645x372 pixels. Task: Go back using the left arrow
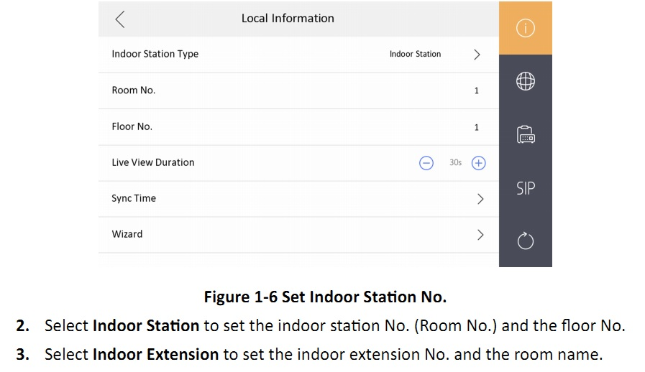click(x=119, y=19)
